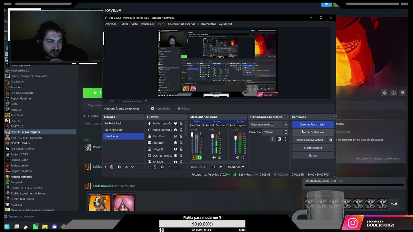This screenshot has width=413, height=232.
Task: Select the Starting Soon scene
Action: coord(123,130)
